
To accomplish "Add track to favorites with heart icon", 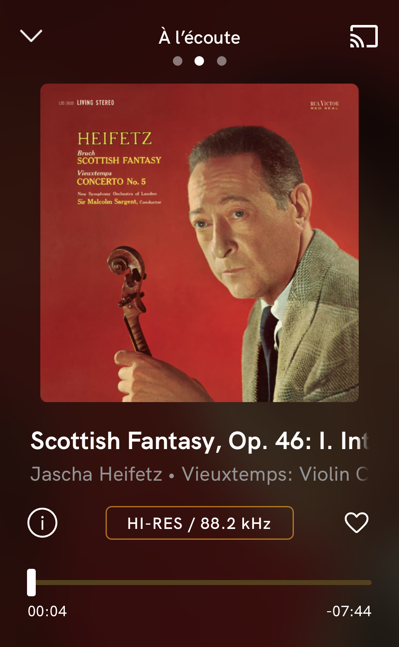I will coord(357,523).
